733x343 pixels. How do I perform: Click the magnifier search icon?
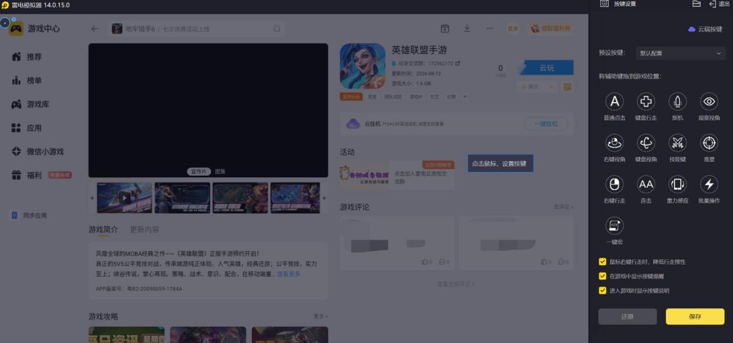click(277, 29)
